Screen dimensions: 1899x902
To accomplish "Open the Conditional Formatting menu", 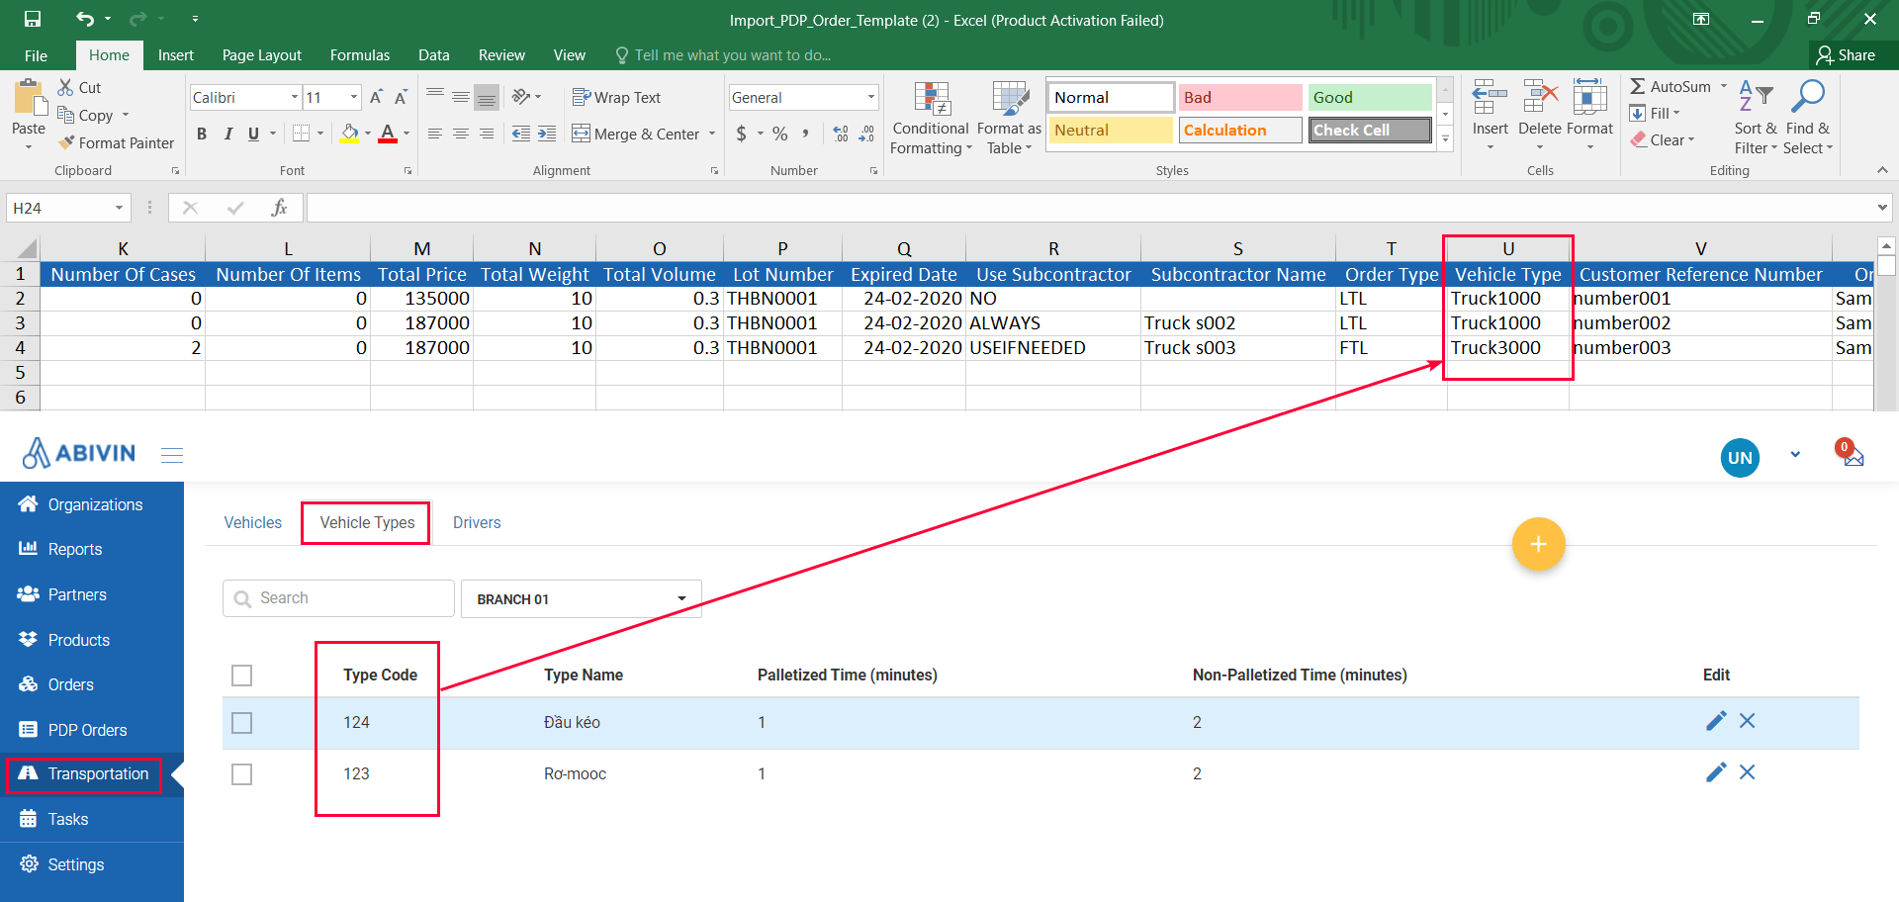I will pyautogui.click(x=931, y=118).
